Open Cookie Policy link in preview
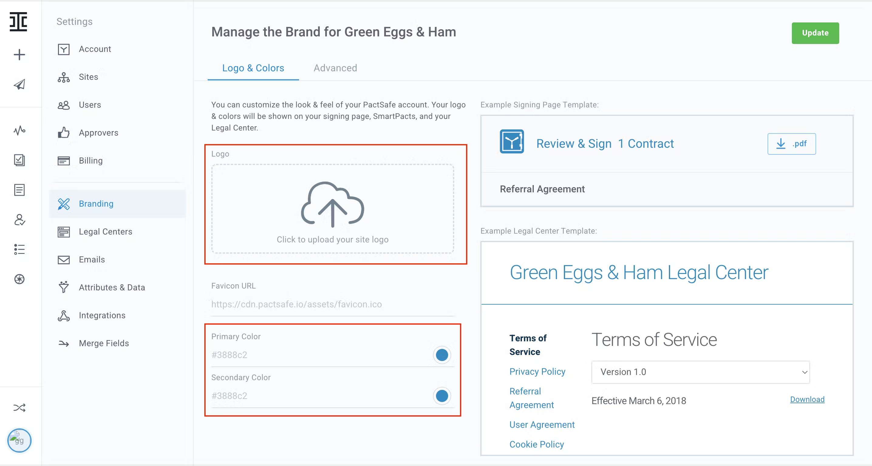Image resolution: width=872 pixels, height=466 pixels. point(536,444)
